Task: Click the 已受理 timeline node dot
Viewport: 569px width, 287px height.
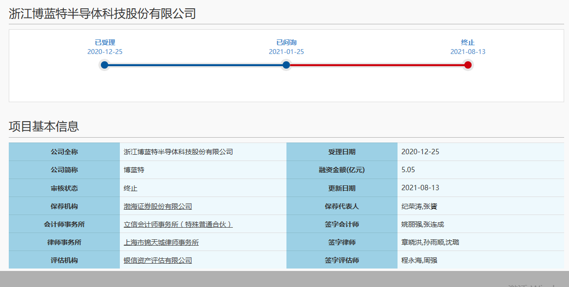Action: click(x=105, y=65)
